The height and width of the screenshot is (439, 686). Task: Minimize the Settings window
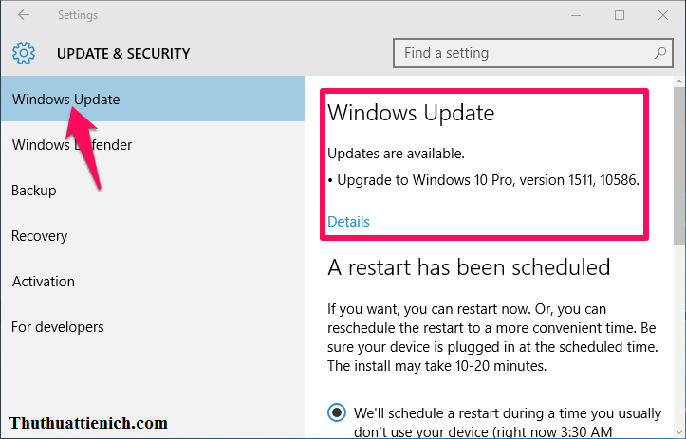576,15
